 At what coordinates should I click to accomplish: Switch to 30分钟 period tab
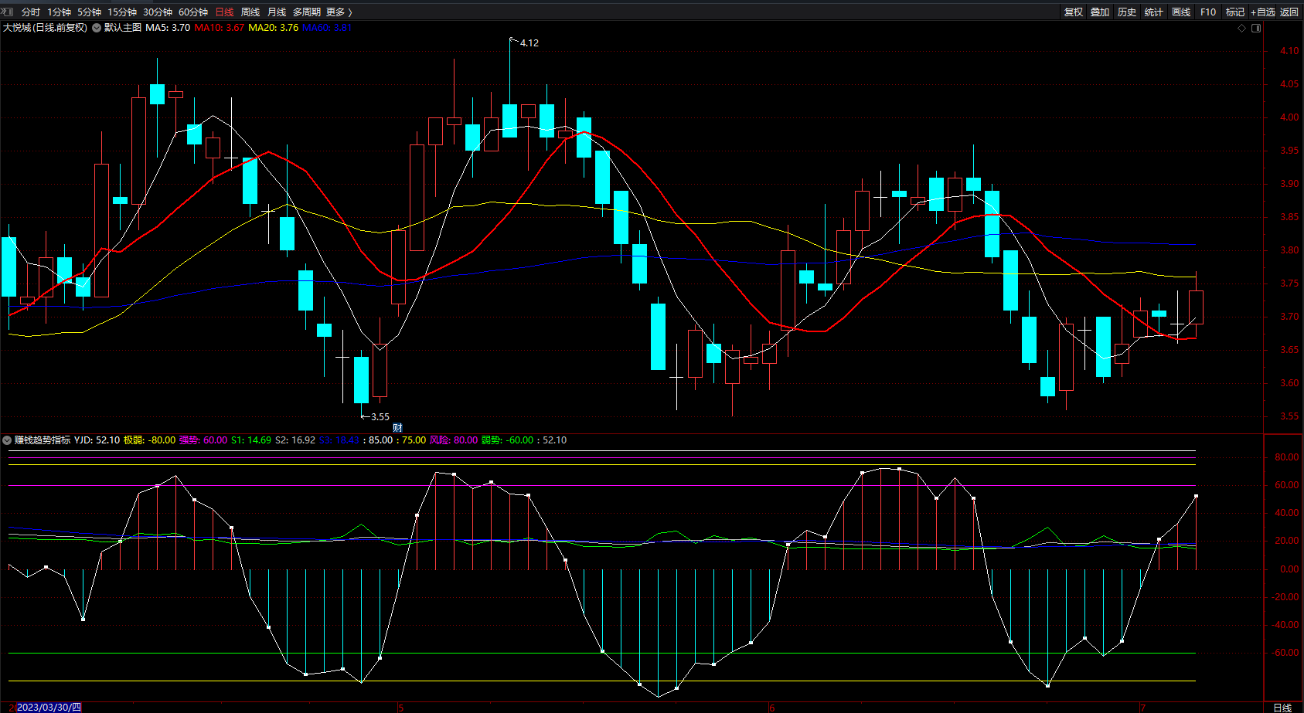click(x=158, y=12)
